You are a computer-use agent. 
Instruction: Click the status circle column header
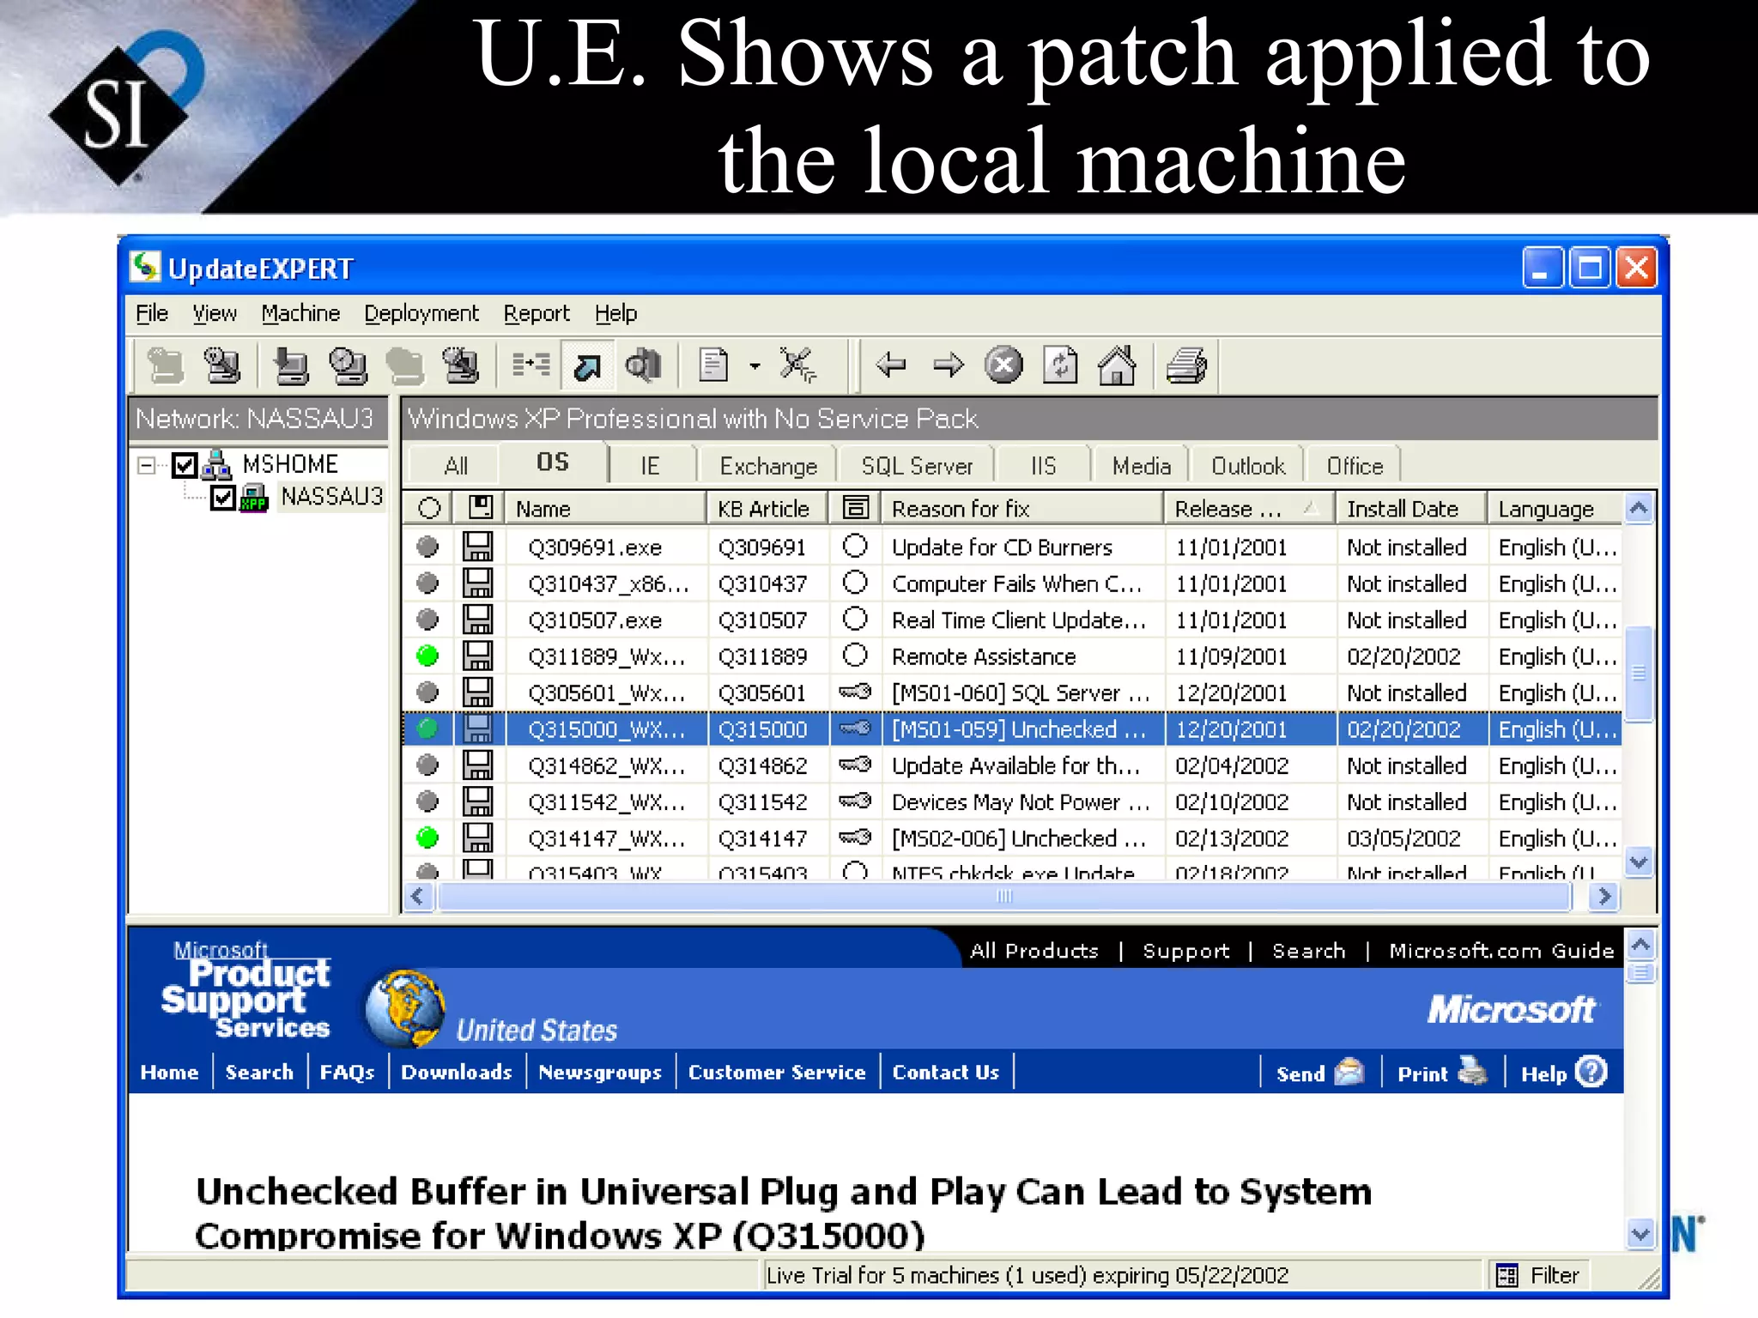click(x=429, y=508)
